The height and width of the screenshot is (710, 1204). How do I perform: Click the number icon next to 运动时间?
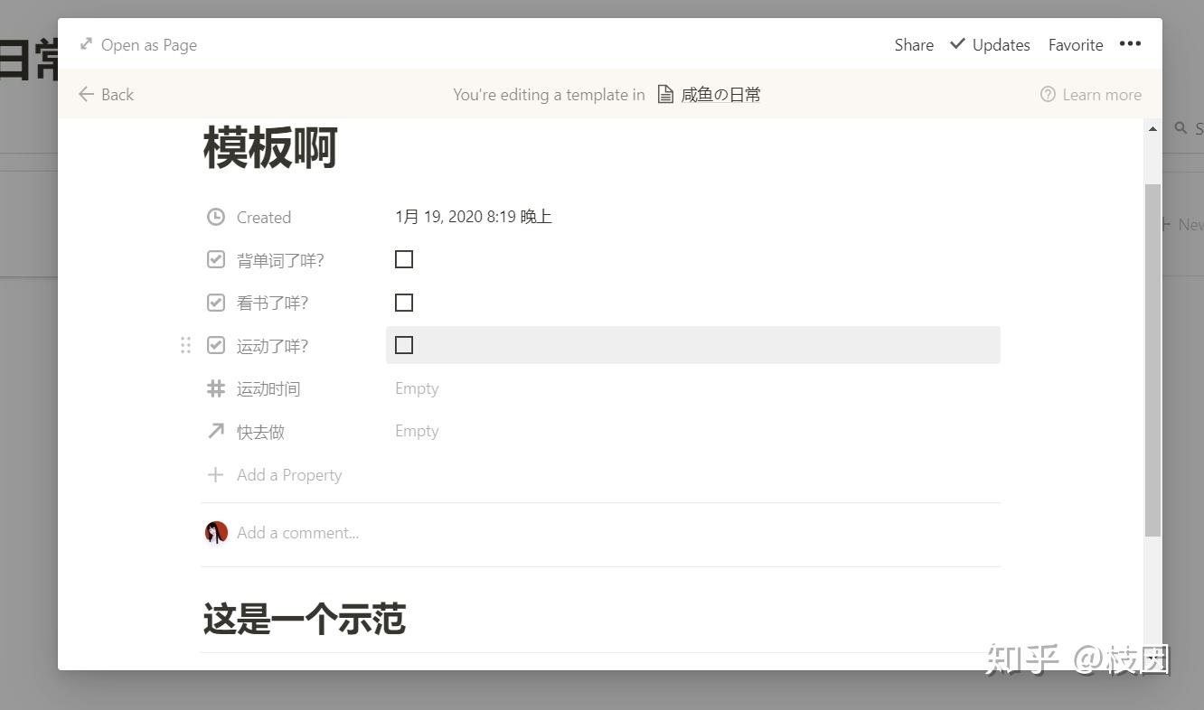point(215,388)
